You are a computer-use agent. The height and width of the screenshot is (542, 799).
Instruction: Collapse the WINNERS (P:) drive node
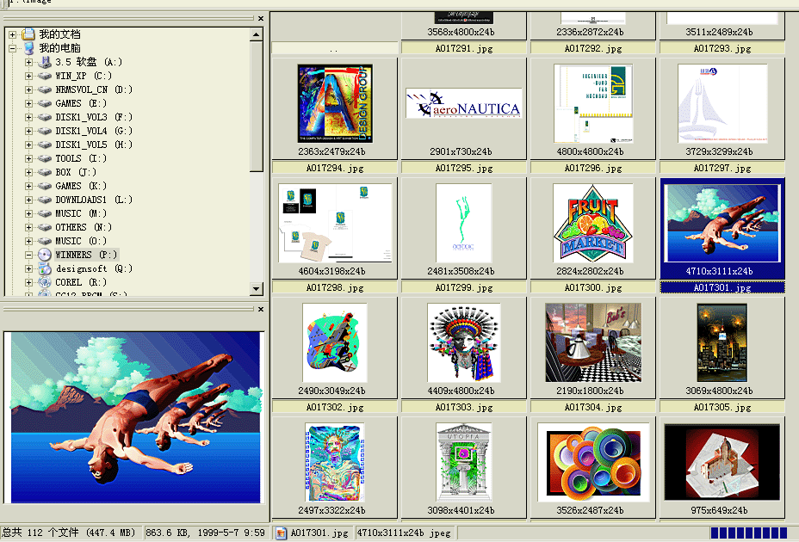tap(28, 255)
